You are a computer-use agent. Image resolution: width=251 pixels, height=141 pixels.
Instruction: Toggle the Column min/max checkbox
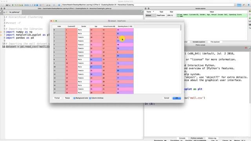pyautogui.click(x=90, y=98)
